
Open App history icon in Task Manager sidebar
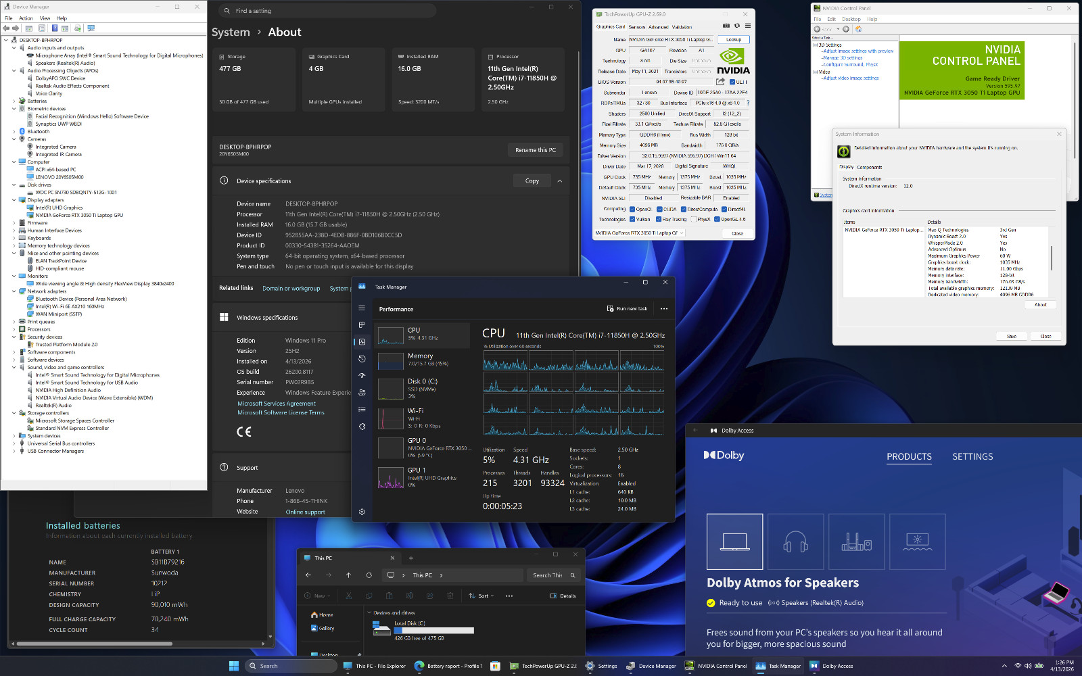click(x=362, y=359)
